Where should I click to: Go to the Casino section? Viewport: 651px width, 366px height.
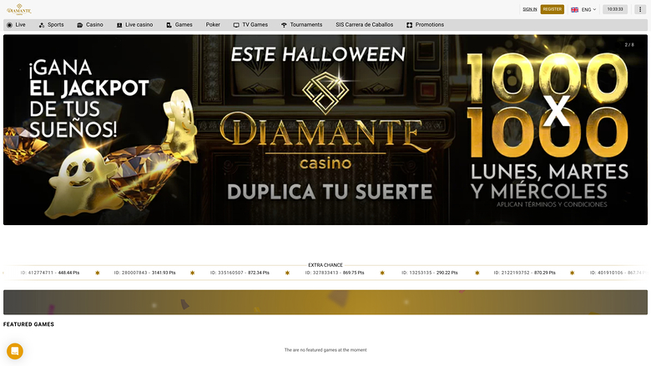pyautogui.click(x=90, y=25)
